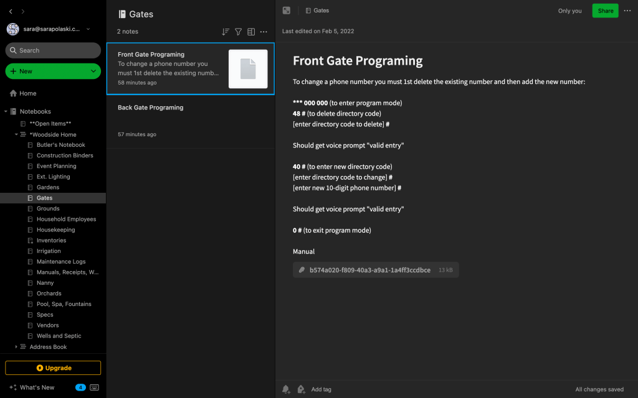Collapse the Notebooks tree section
Screen dimensions: 638x398
[6, 112]
